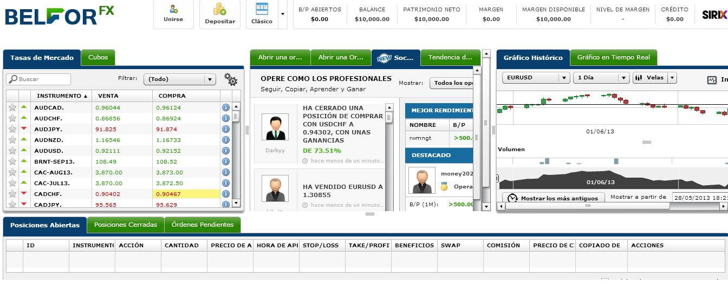This screenshot has height=284, width=728.
Task: Favorite AUDUSD. with its star
Action: pyautogui.click(x=12, y=151)
